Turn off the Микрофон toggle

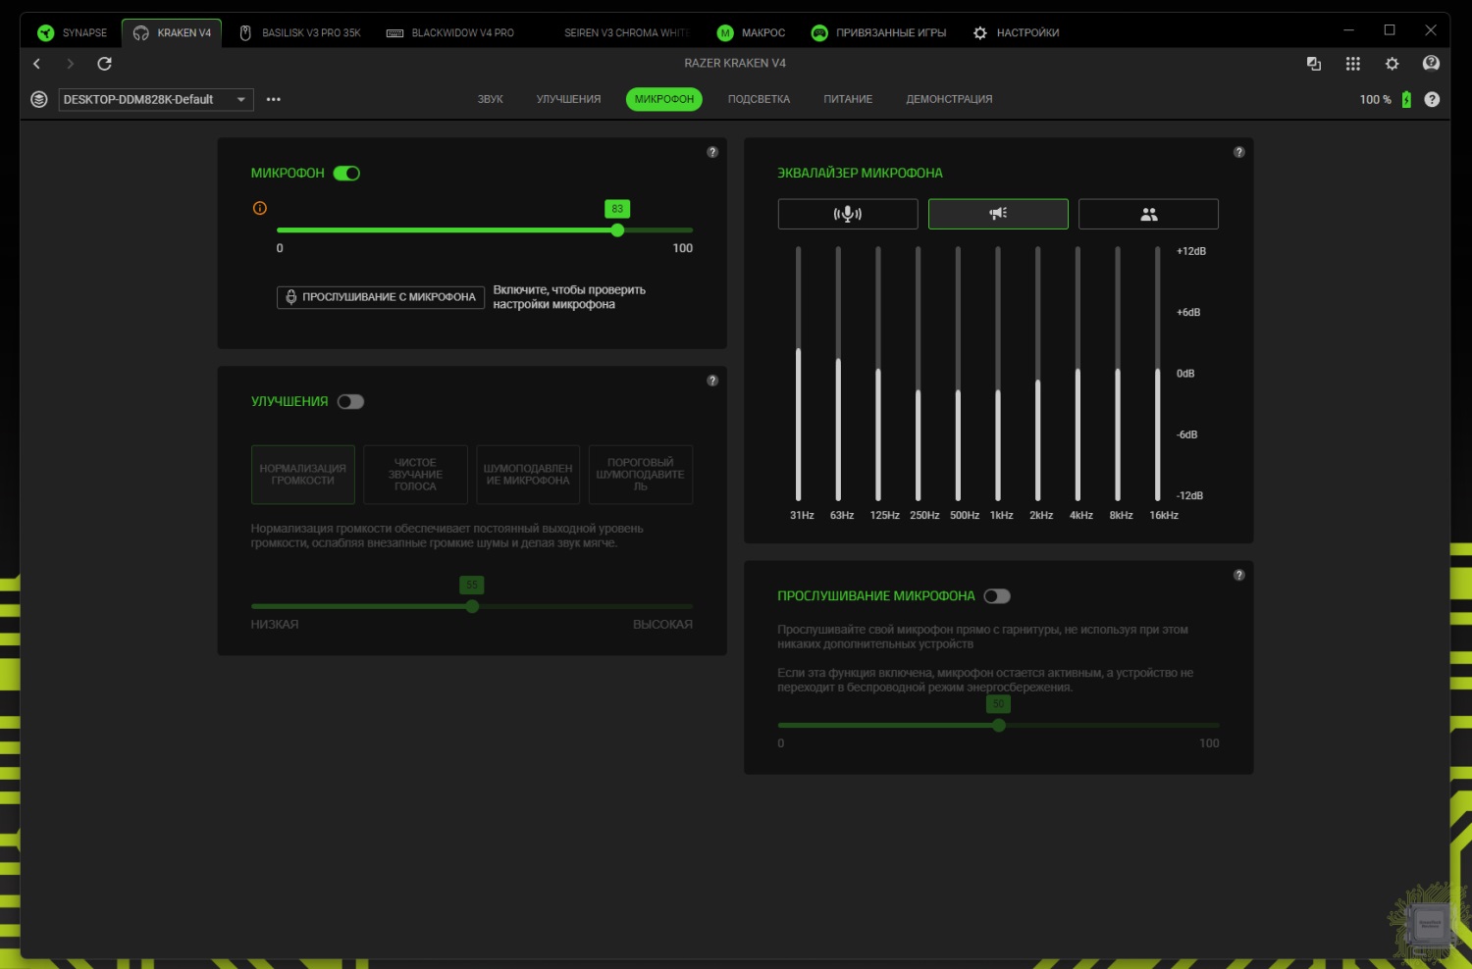point(346,174)
